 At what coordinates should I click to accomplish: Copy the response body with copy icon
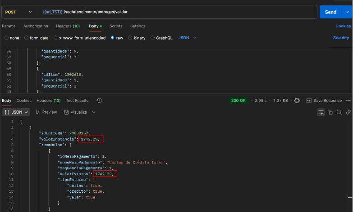pos(330,112)
